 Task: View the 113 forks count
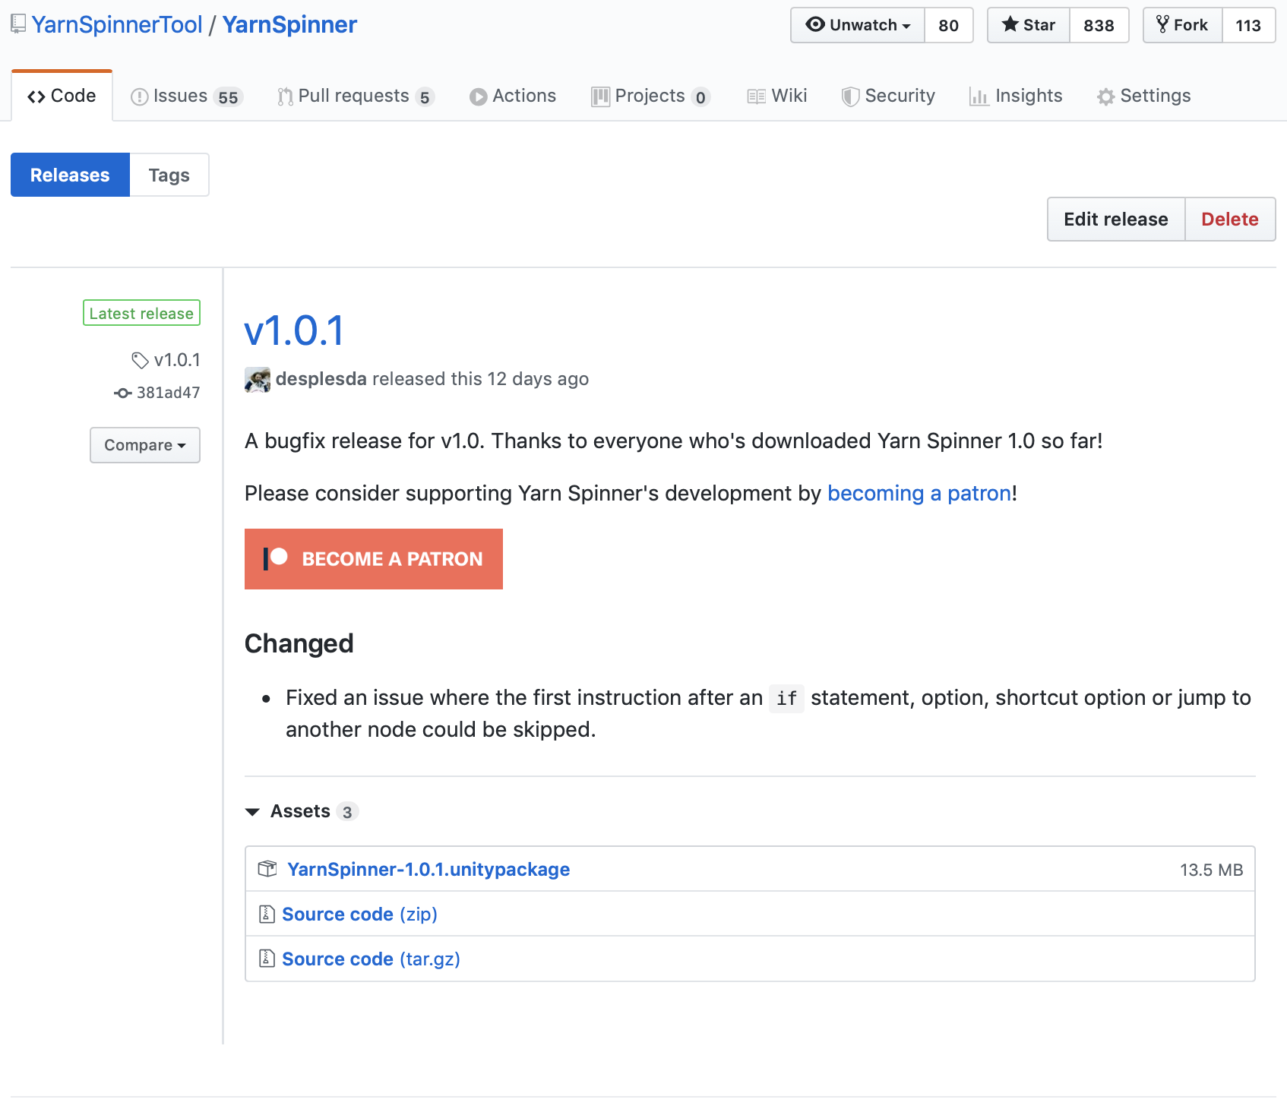coord(1248,25)
